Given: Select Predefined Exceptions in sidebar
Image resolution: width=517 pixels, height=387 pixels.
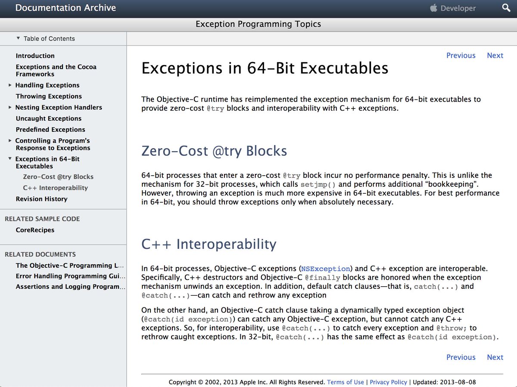Looking at the screenshot, I should point(50,130).
